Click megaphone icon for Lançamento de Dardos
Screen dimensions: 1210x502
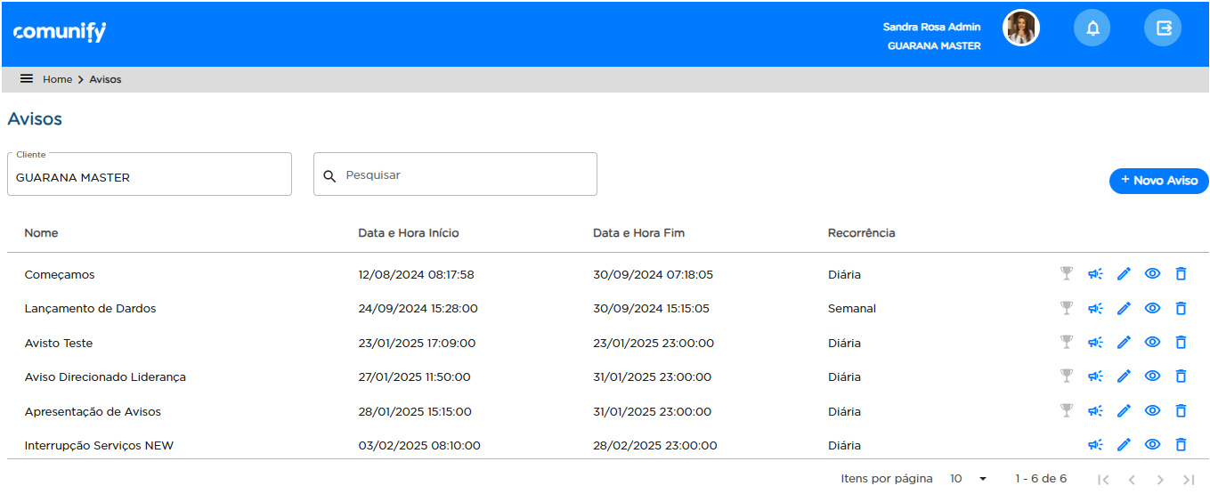point(1095,308)
